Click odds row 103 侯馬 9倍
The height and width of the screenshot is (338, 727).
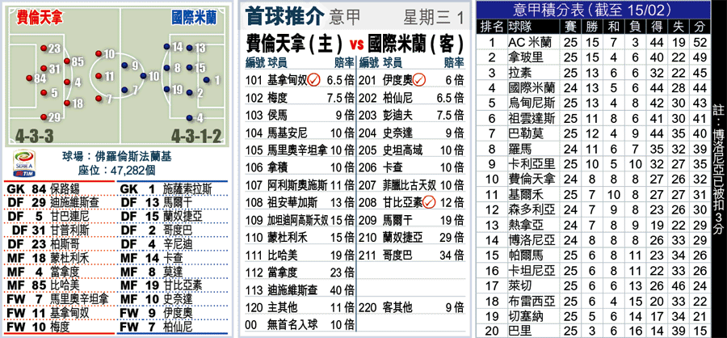click(300, 115)
